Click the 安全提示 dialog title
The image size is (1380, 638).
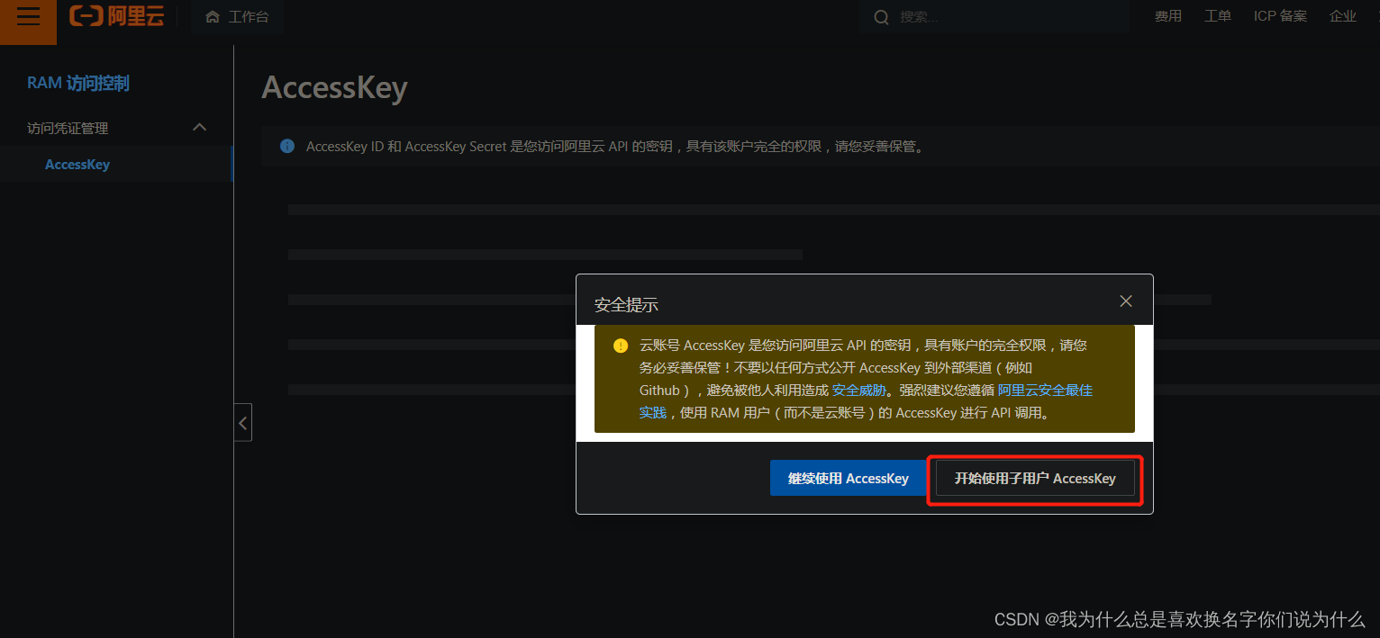pyautogui.click(x=626, y=305)
